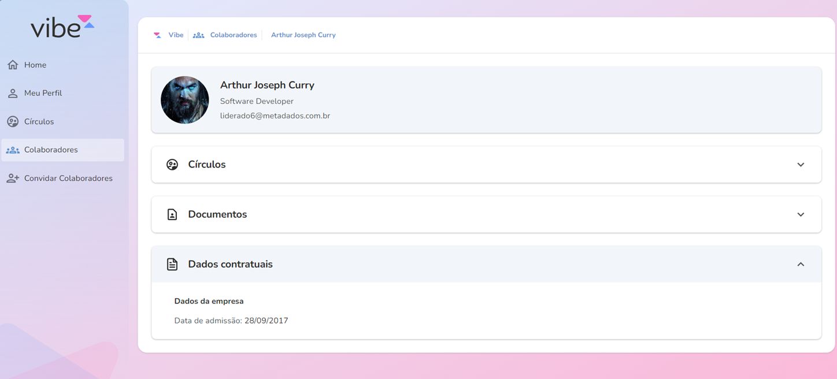
Task: Navigate to Colaboradores via breadcrumb
Action: [234, 35]
